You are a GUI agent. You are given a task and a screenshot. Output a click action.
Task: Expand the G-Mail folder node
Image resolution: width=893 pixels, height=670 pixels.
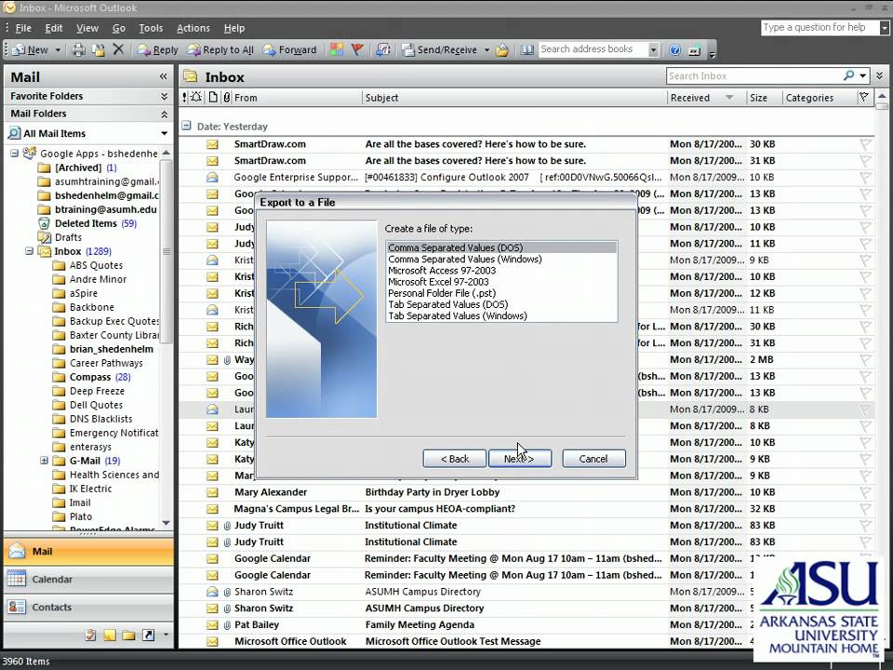click(44, 461)
